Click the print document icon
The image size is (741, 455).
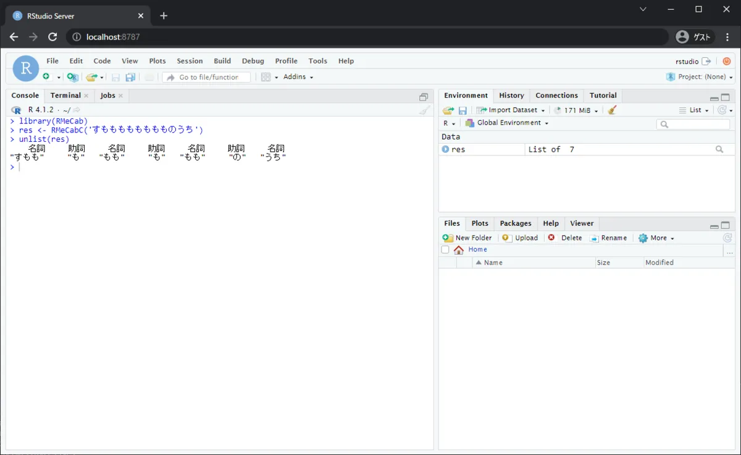click(x=149, y=77)
